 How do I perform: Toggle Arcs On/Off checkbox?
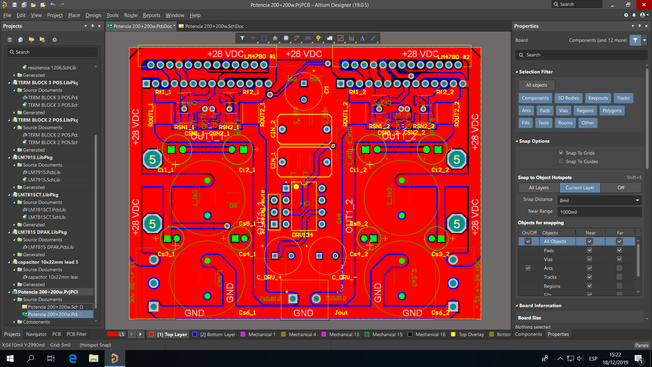528,268
